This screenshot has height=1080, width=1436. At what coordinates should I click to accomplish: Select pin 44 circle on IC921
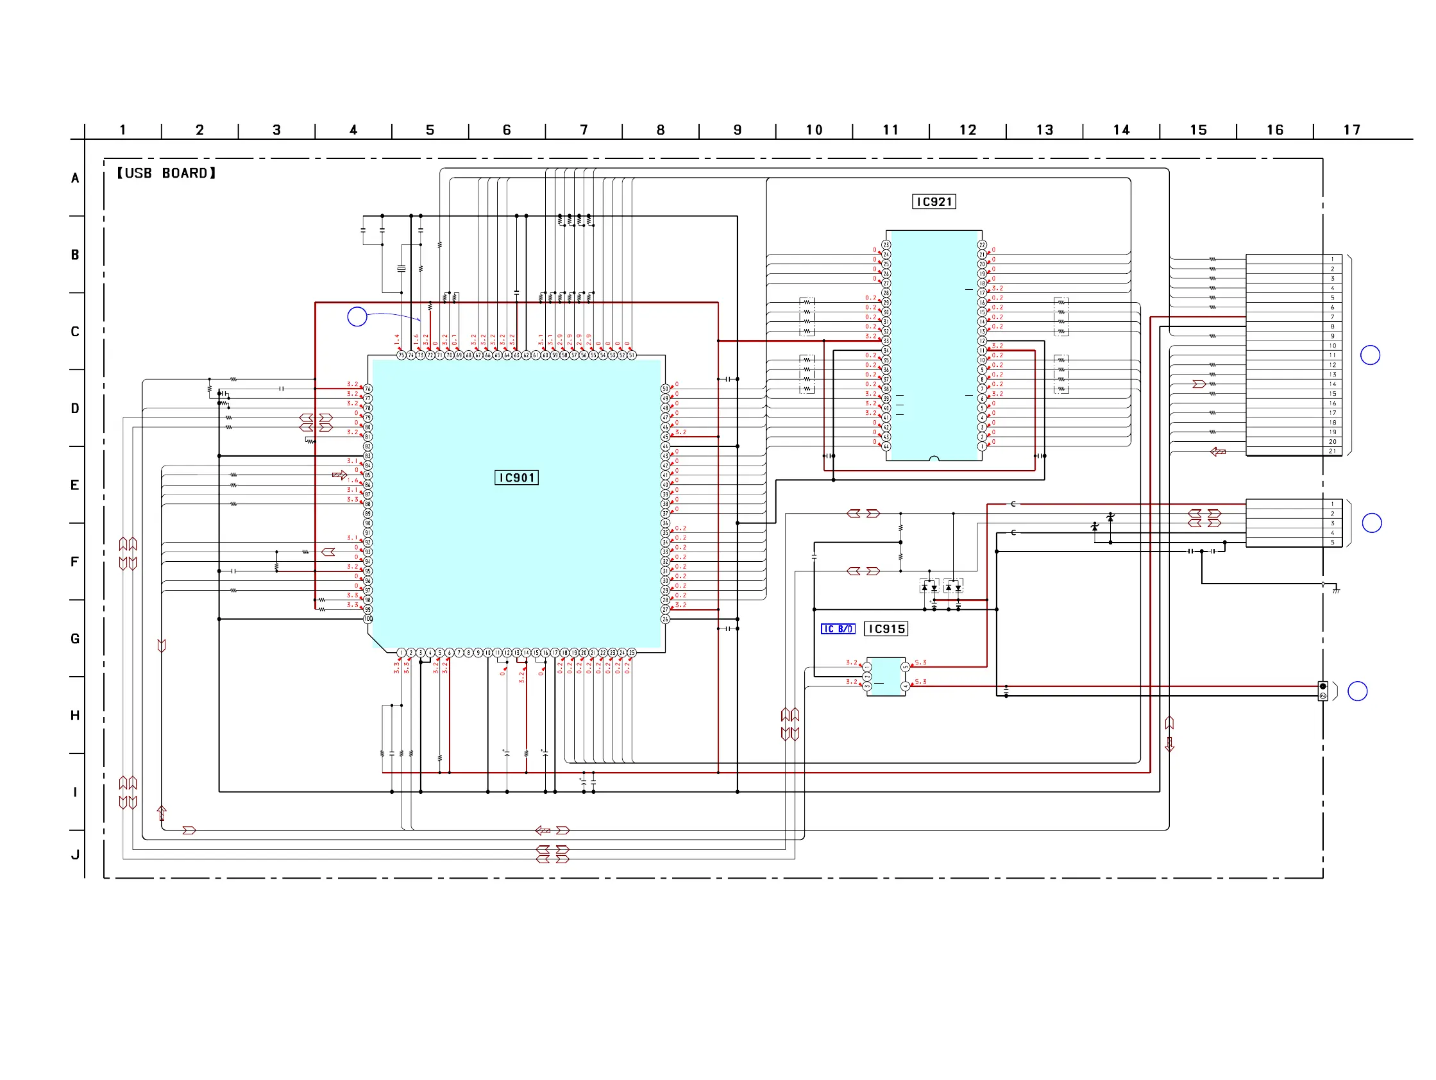pyautogui.click(x=886, y=446)
